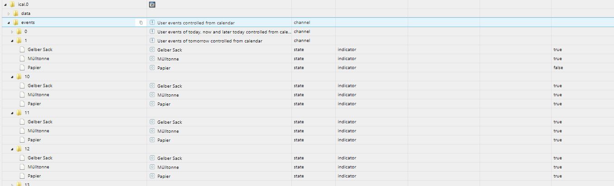Viewport: 614px width, 186px height.
Task: Click the "true" value of Papier in folder 12
Action: (x=557, y=176)
